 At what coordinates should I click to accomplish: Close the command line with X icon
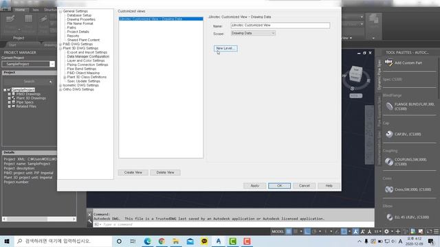tap(90, 215)
